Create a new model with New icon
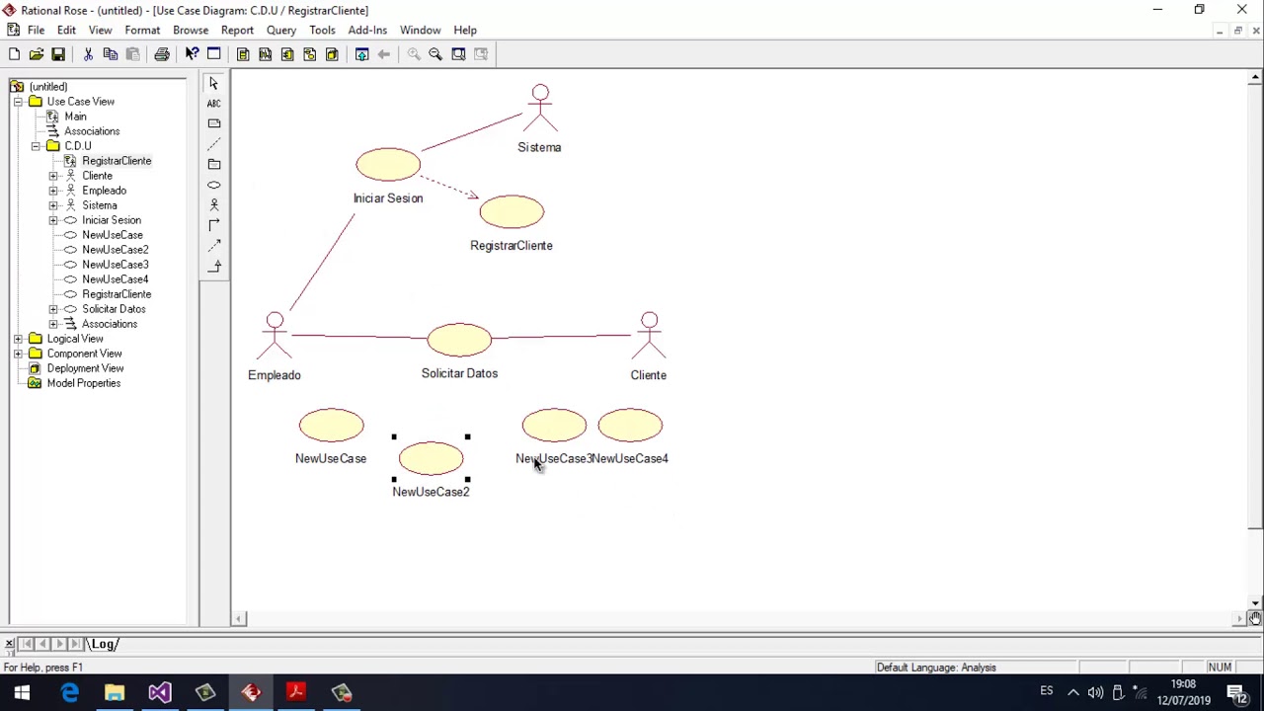Image resolution: width=1264 pixels, height=711 pixels. coord(14,54)
